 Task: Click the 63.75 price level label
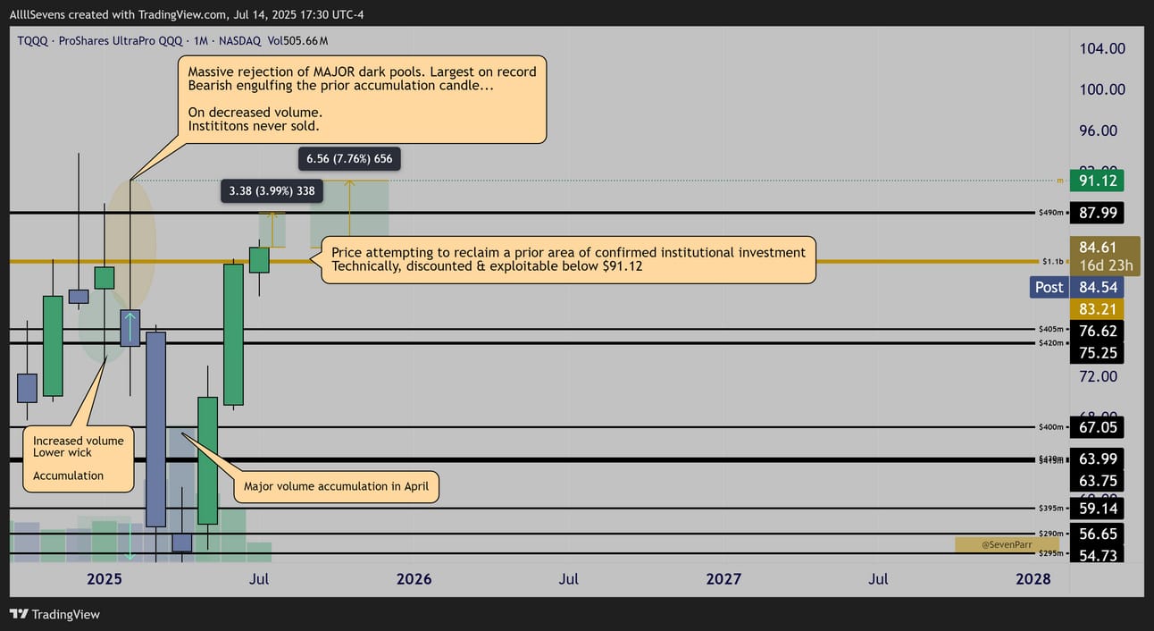tap(1097, 482)
